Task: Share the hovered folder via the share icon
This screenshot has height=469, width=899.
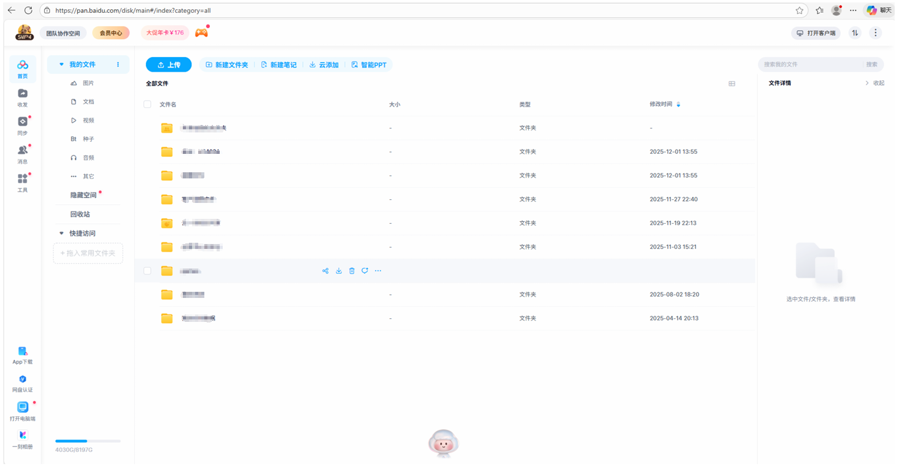Action: point(325,270)
